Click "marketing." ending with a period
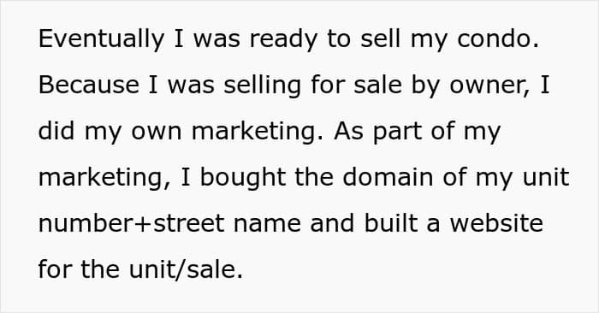This screenshot has height=313, width=599. coord(258,132)
